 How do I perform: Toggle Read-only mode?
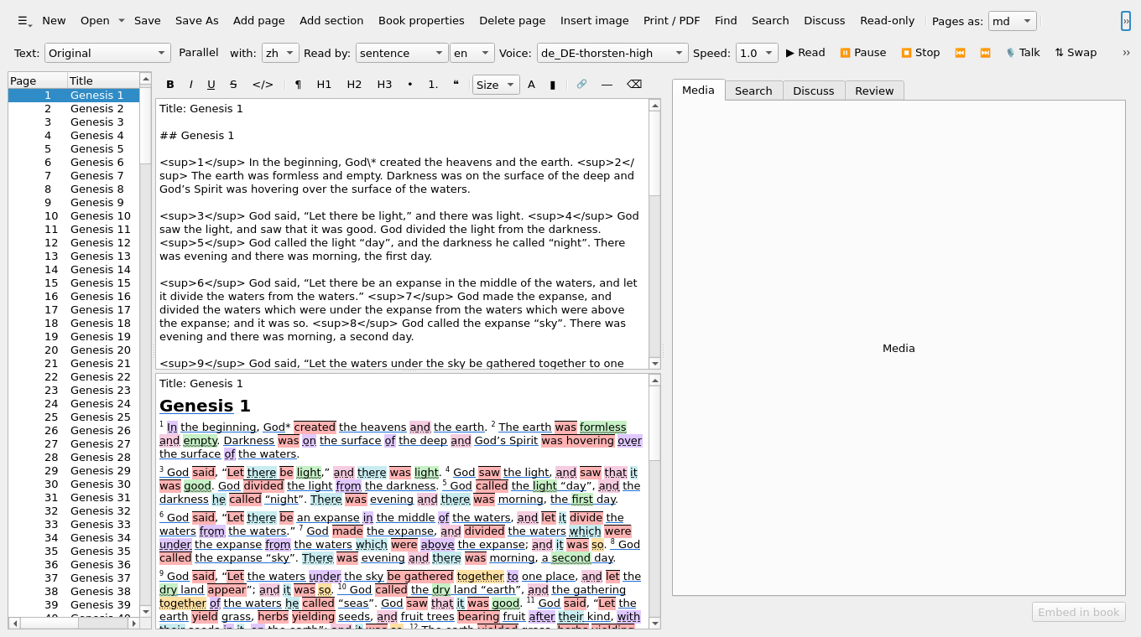[887, 20]
